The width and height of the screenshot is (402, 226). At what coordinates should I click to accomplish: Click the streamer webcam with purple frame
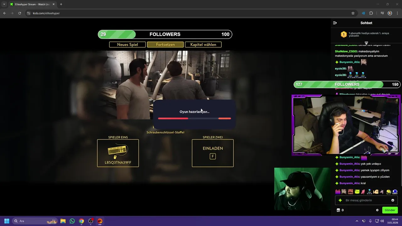346,125
